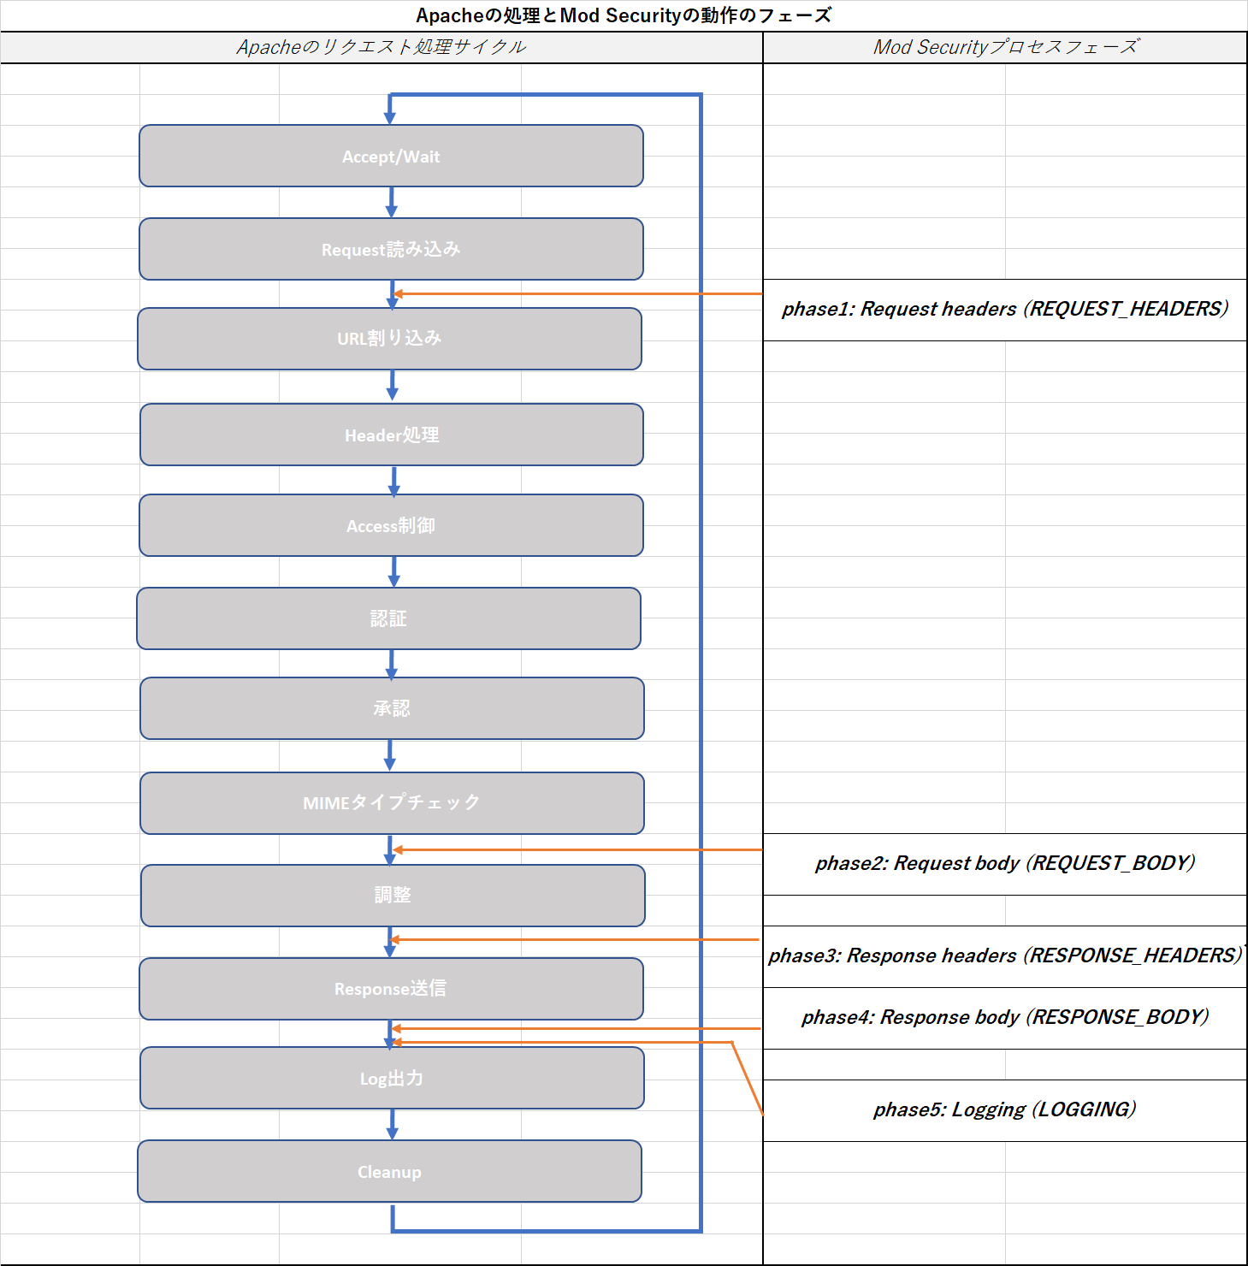Screen dimensions: 1248x1266
Task: Click the MIMEタイプチェック box
Action: tap(390, 802)
